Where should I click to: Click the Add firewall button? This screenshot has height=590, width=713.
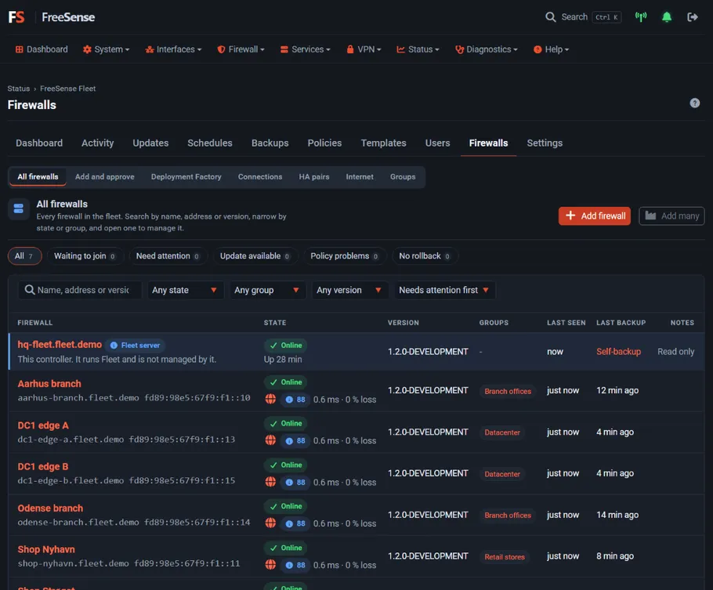595,215
